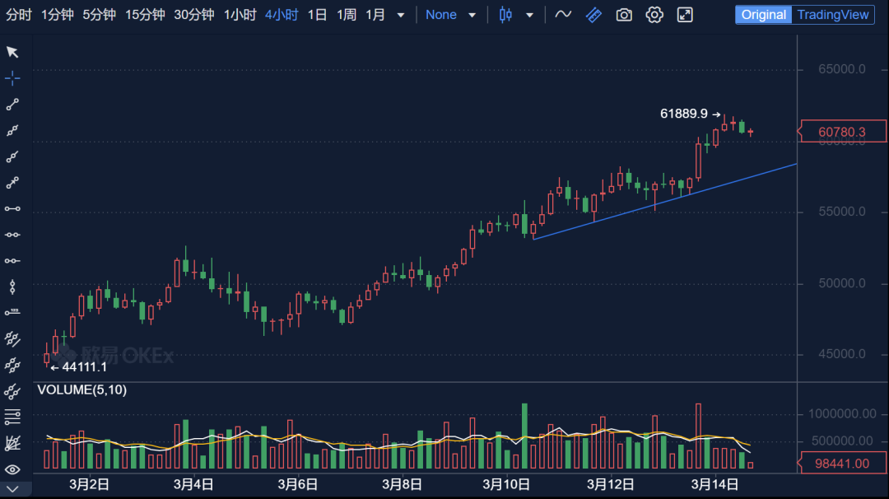The height and width of the screenshot is (499, 889).
Task: Click the 3月6日 date axis label
Action: click(298, 484)
